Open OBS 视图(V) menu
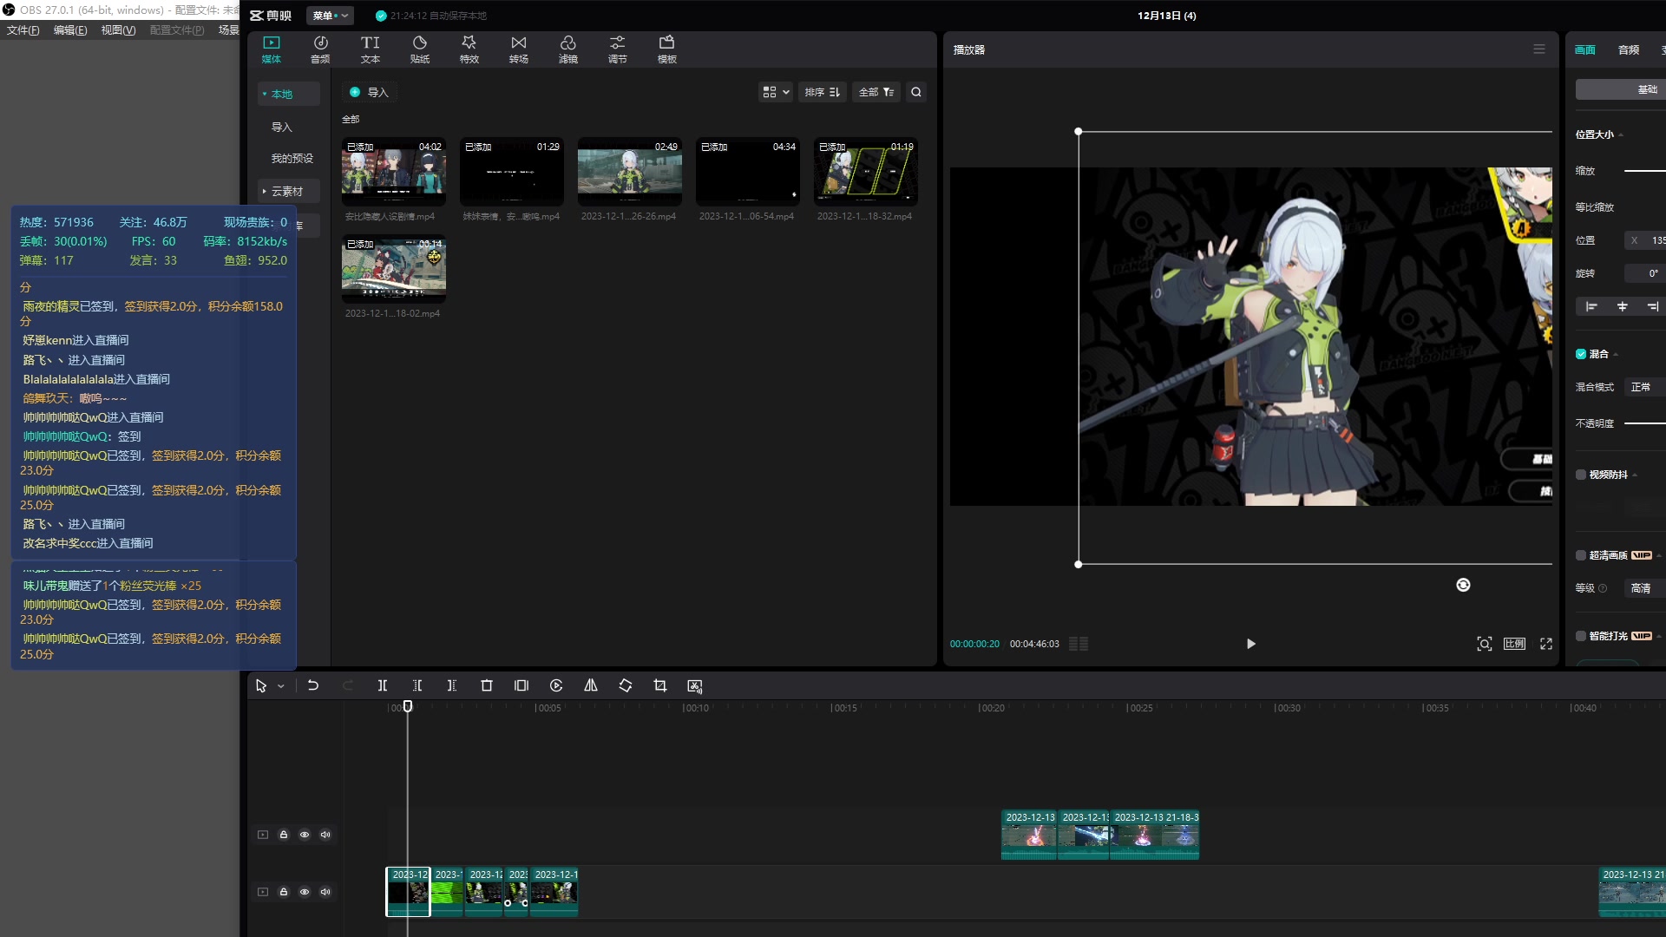Image resolution: width=1666 pixels, height=937 pixels. 118,29
